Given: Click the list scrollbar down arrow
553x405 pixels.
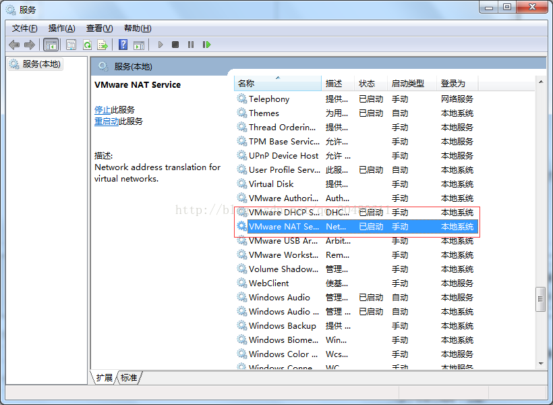Looking at the screenshot, I should 541,363.
